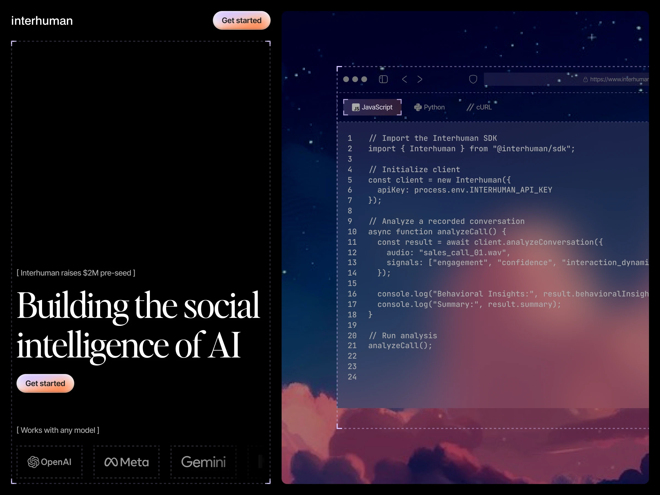Click the sidebar toggle icon in browser mockup

tap(383, 79)
